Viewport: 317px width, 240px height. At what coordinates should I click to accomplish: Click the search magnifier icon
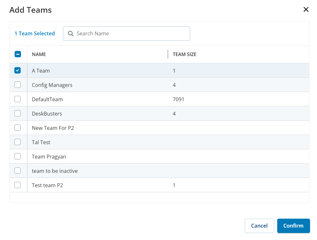point(71,33)
